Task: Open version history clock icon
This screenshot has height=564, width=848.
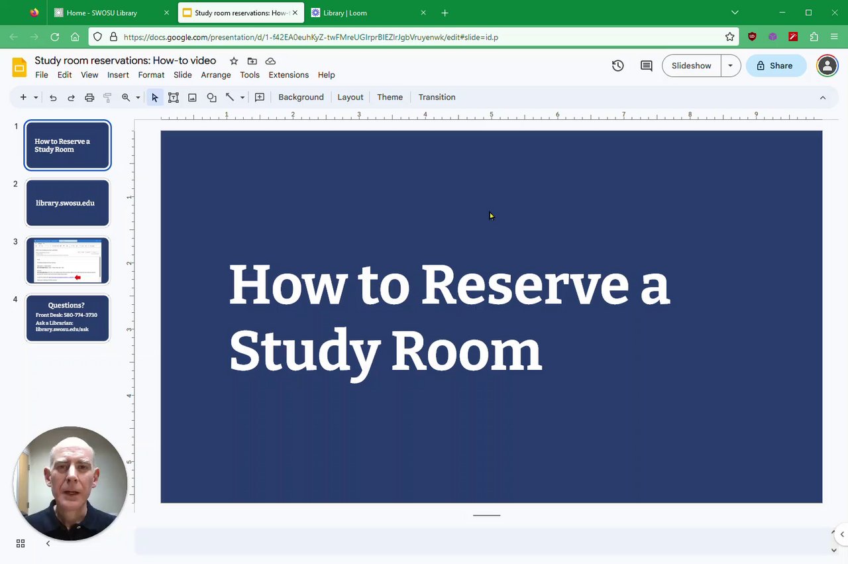Action: click(617, 66)
